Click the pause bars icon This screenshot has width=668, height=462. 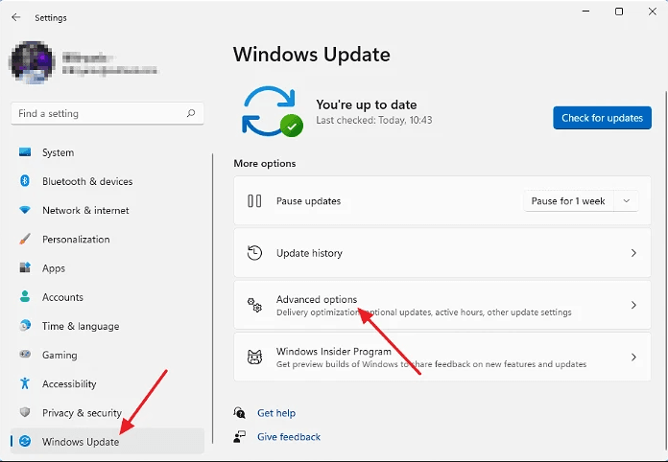(254, 200)
